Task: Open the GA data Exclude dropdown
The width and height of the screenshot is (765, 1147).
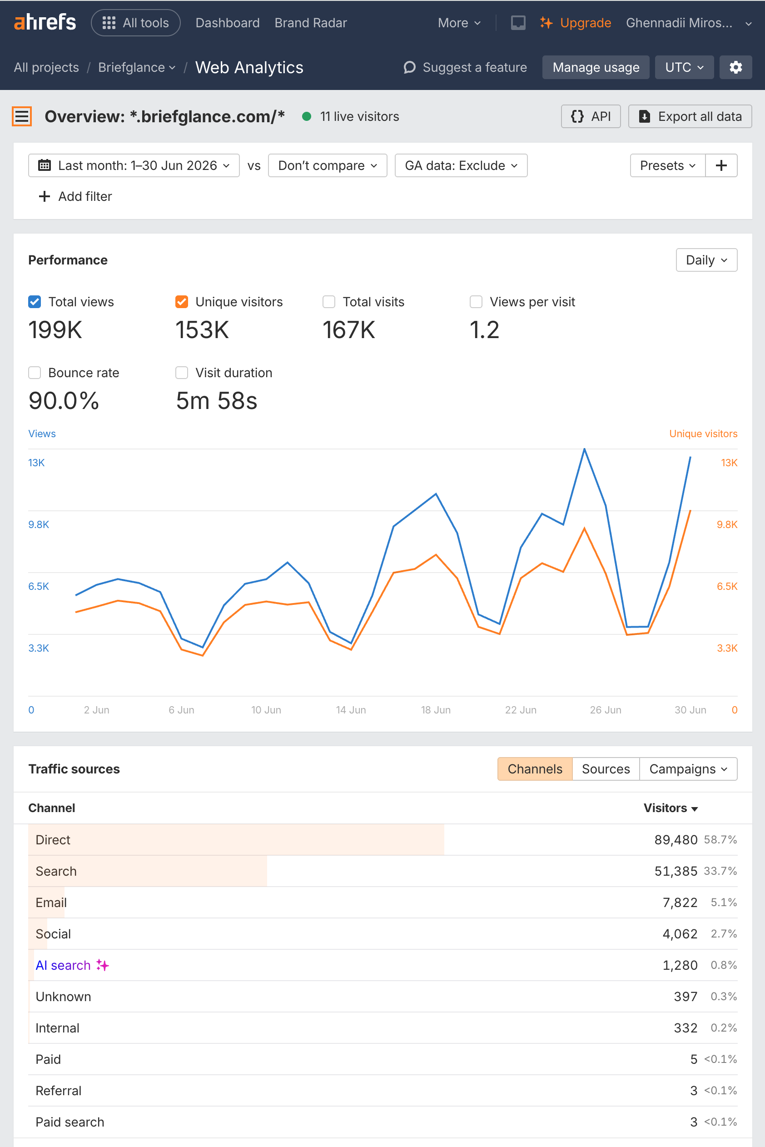Action: tap(461, 165)
